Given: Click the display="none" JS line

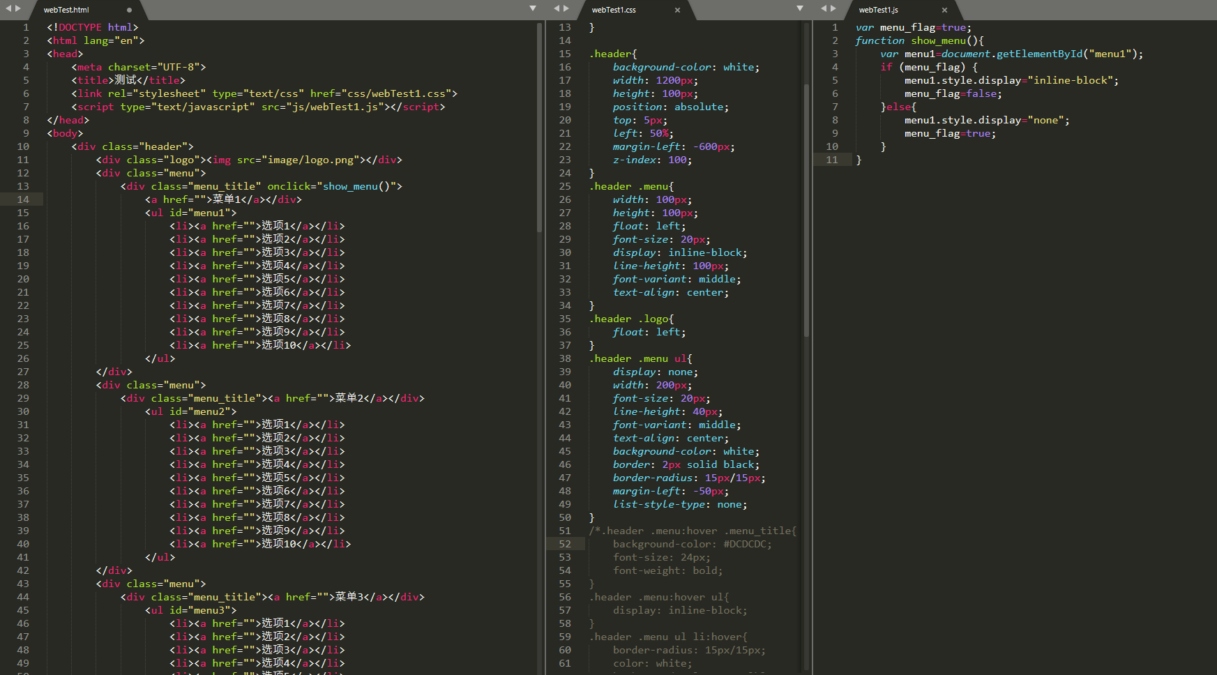Looking at the screenshot, I should [988, 120].
